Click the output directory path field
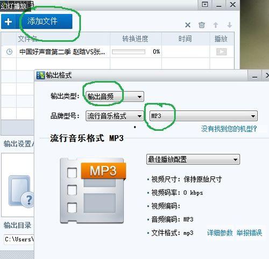 point(19,239)
